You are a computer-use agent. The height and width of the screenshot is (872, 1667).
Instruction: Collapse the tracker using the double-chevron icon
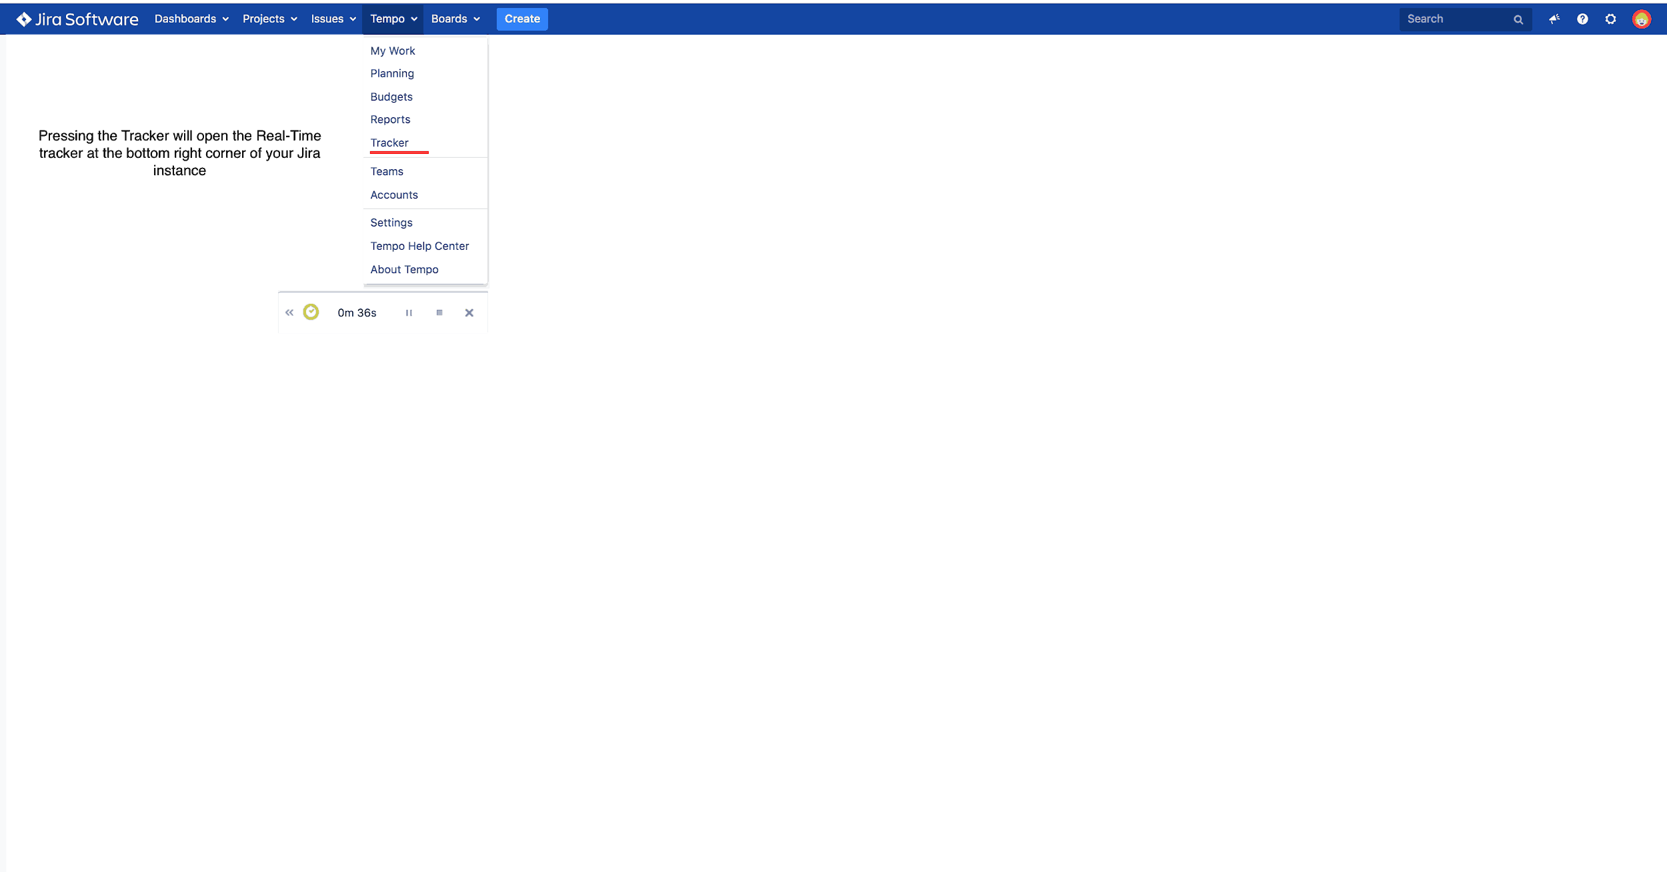coord(290,312)
